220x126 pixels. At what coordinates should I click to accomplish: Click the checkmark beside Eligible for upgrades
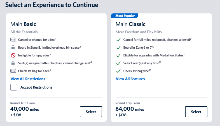pos(118,55)
